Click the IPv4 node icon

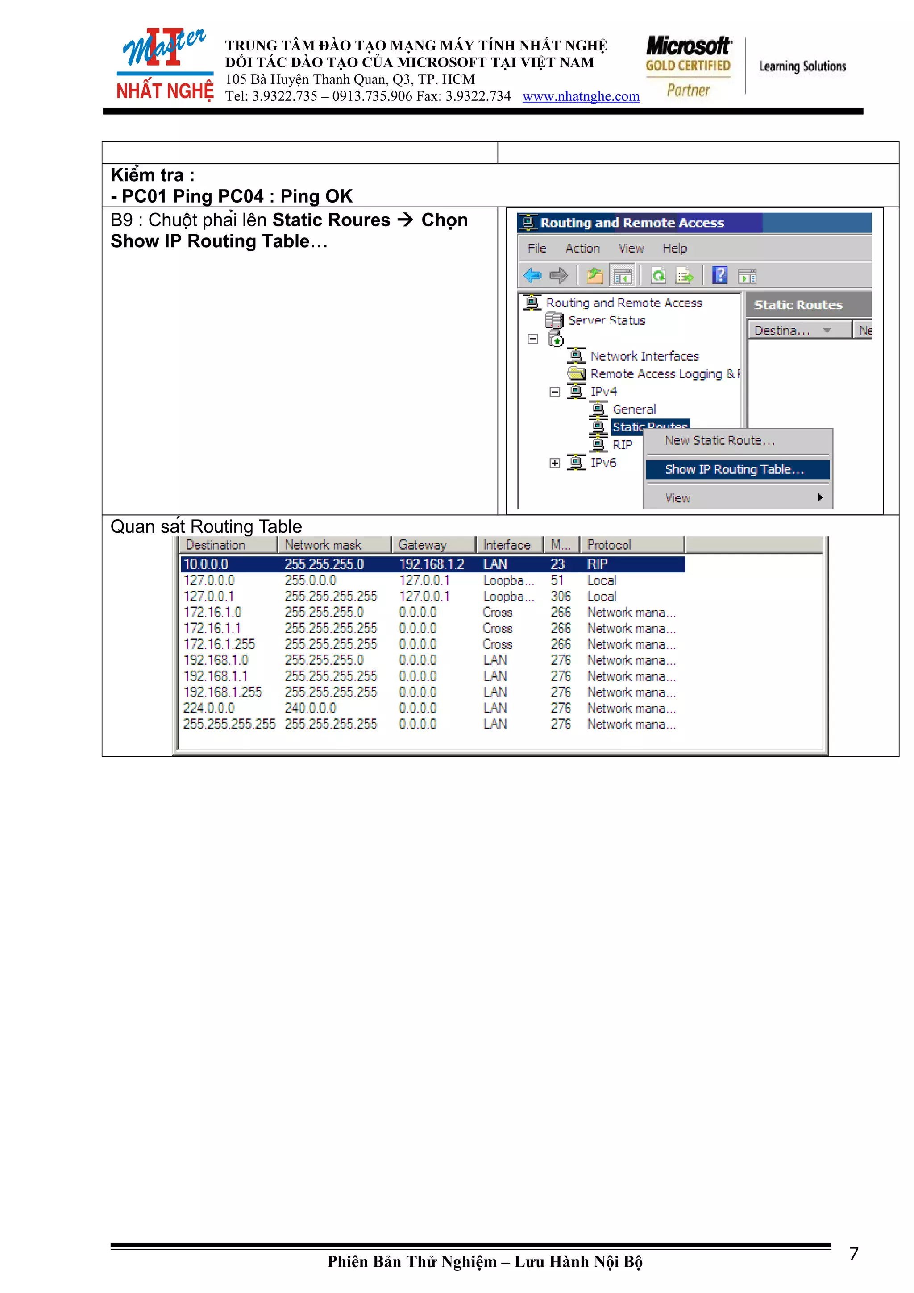coord(576,391)
